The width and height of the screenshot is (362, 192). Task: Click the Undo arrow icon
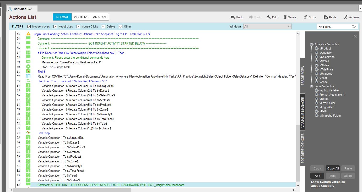tap(233, 17)
